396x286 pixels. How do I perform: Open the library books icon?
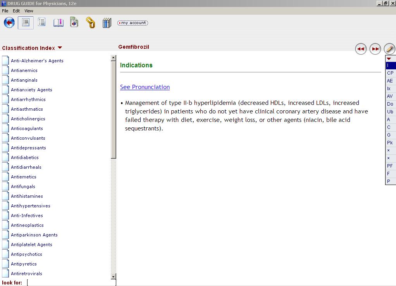(x=107, y=23)
